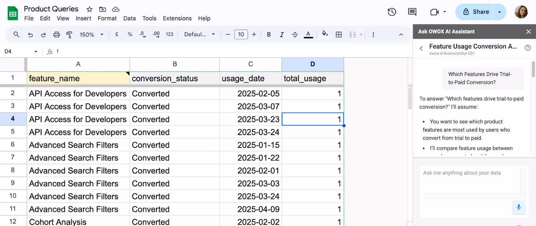
Task: Open the account profile picture
Action: pyautogui.click(x=521, y=12)
